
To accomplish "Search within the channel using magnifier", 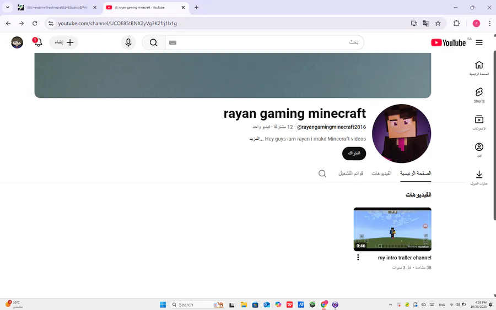I will (322, 173).
